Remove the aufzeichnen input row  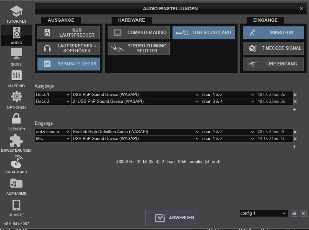point(295,132)
